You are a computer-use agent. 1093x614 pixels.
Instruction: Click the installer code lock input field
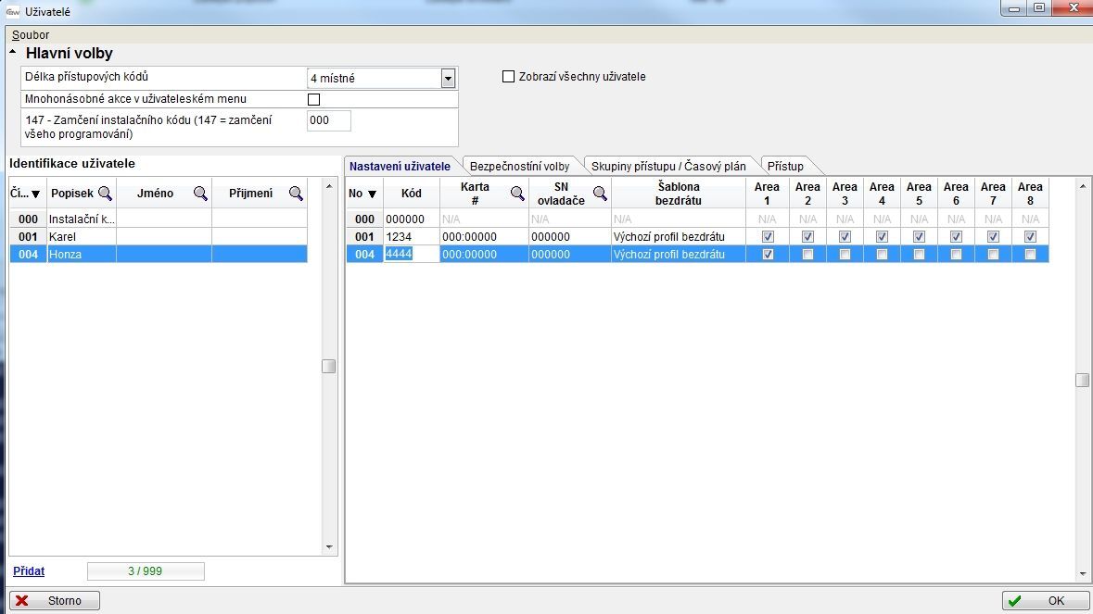pyautogui.click(x=328, y=120)
